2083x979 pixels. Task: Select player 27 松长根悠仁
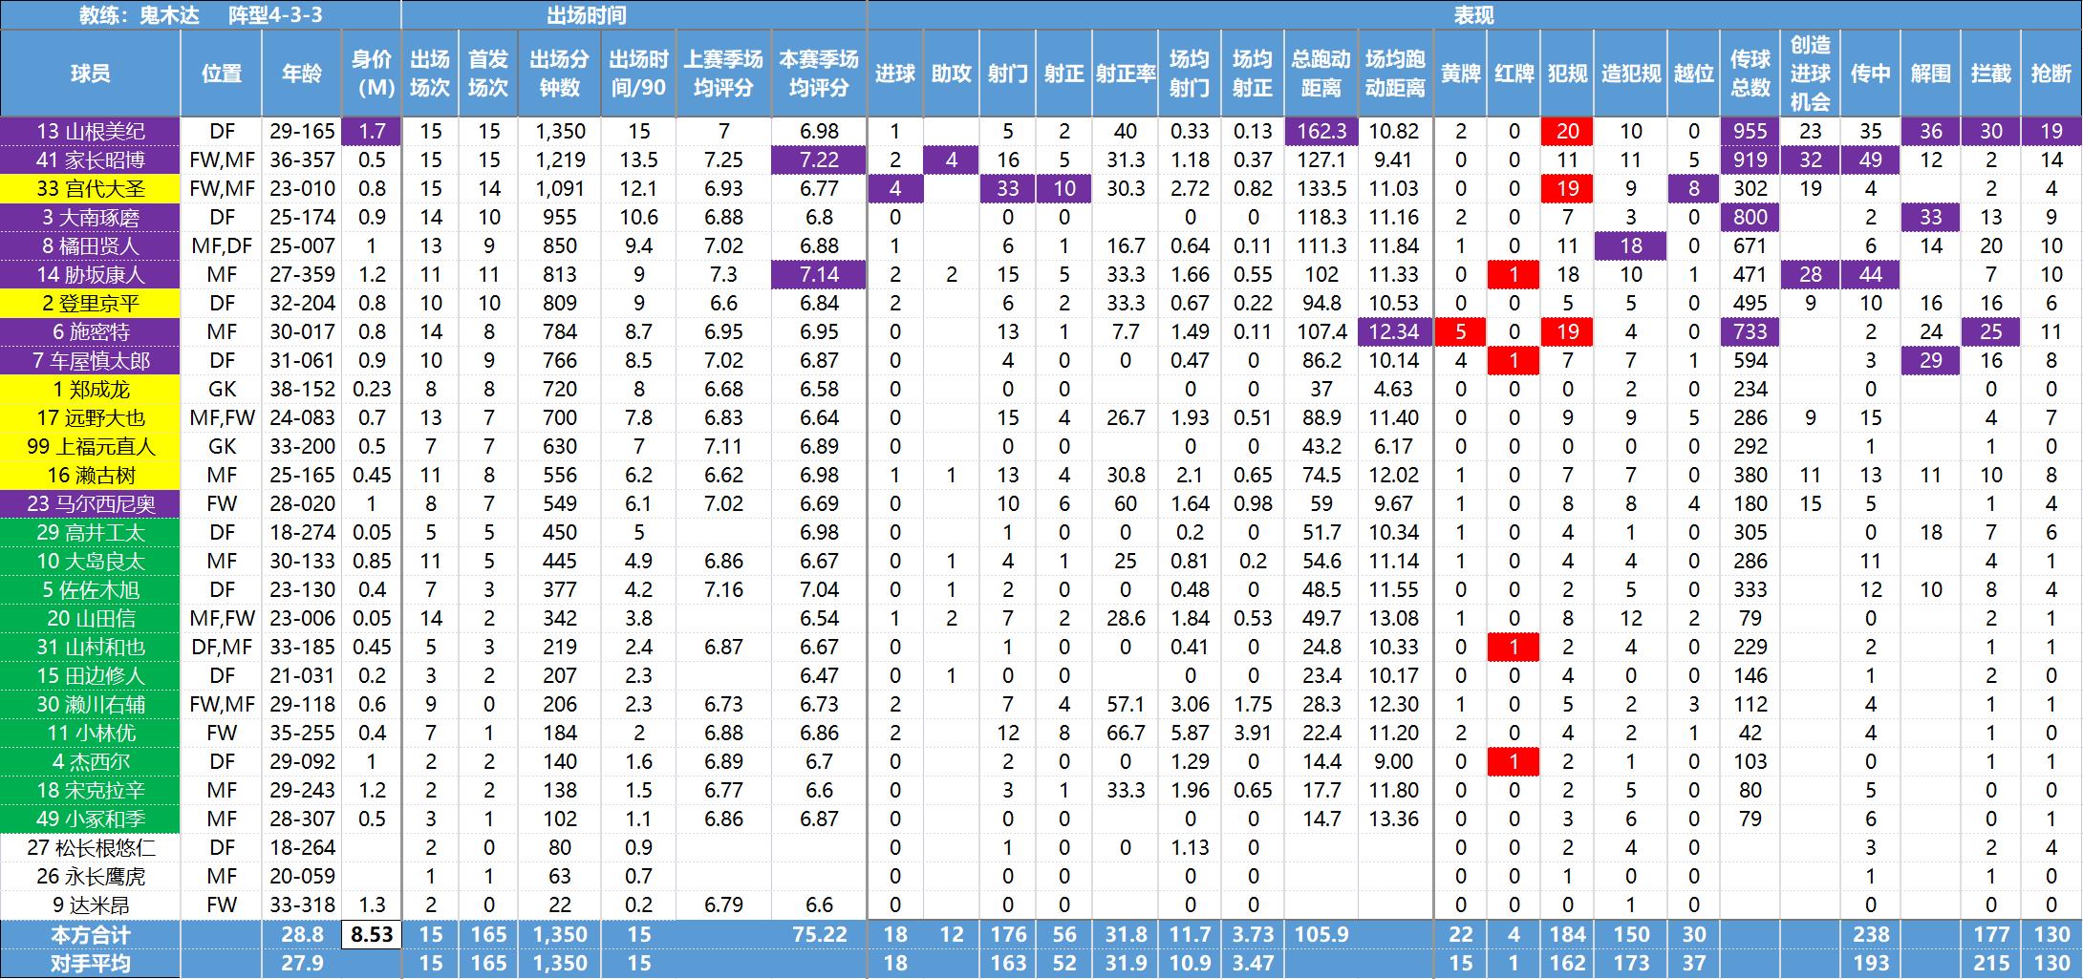coord(91,847)
